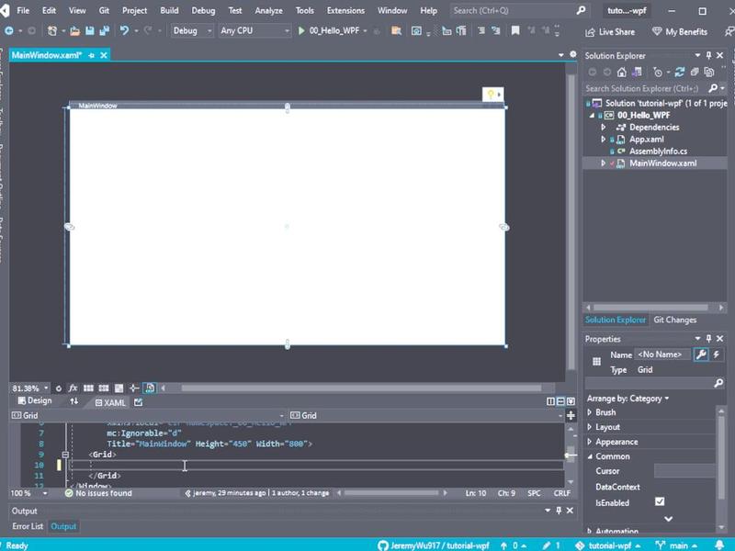Start debugging 00_Hello_WPF with the green play button

point(301,31)
